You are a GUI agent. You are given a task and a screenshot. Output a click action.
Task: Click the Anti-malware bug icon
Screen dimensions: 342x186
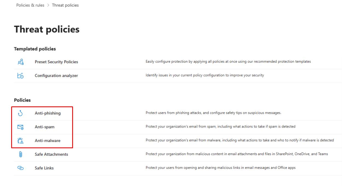pyautogui.click(x=20, y=141)
